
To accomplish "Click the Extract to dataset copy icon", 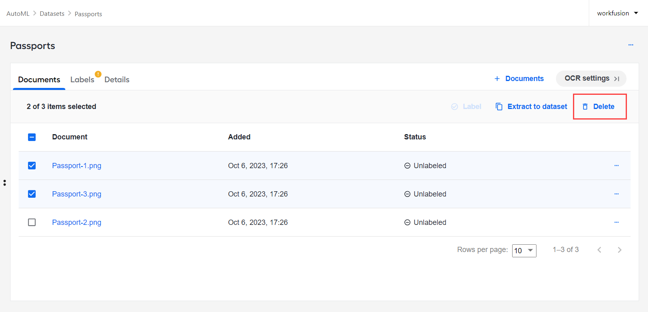I will pos(499,107).
